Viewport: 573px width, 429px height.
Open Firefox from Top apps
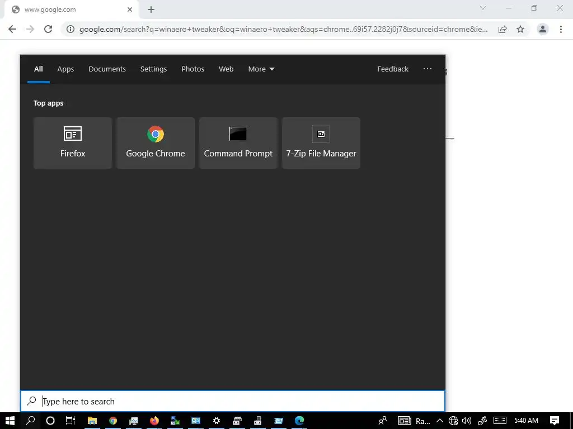click(72, 142)
